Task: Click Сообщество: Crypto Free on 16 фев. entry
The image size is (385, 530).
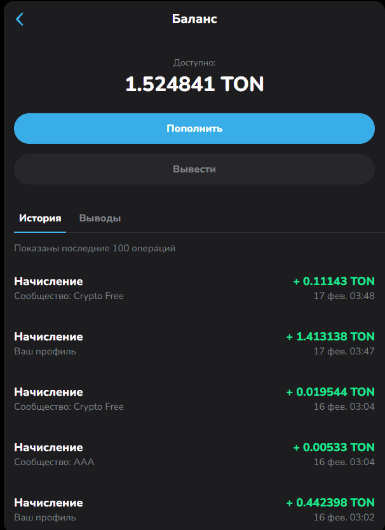Action: pyautogui.click(x=69, y=407)
